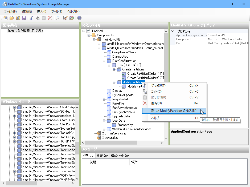Collapse the Untitled root node
The height and width of the screenshot is (187, 250).
point(84,31)
